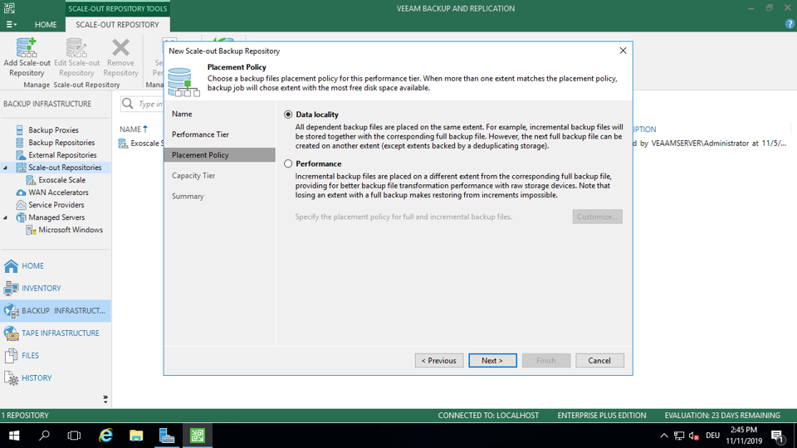Click the Next button

coord(492,361)
